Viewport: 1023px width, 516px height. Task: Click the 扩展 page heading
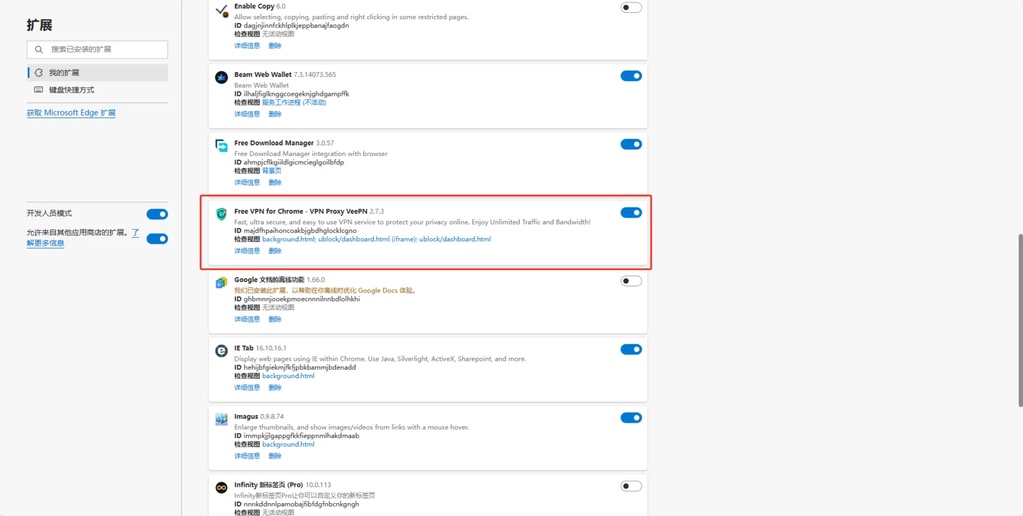tap(40, 25)
